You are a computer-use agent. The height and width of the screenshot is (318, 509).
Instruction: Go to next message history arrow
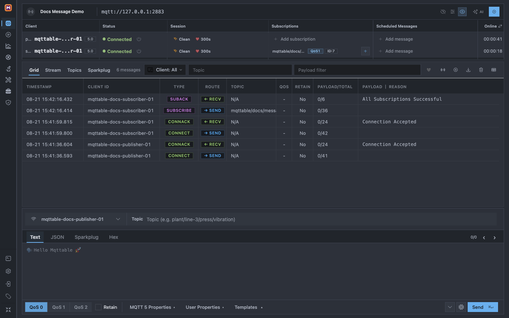[495, 237]
